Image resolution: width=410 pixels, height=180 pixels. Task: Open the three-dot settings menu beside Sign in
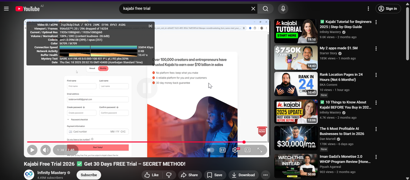coord(369,9)
